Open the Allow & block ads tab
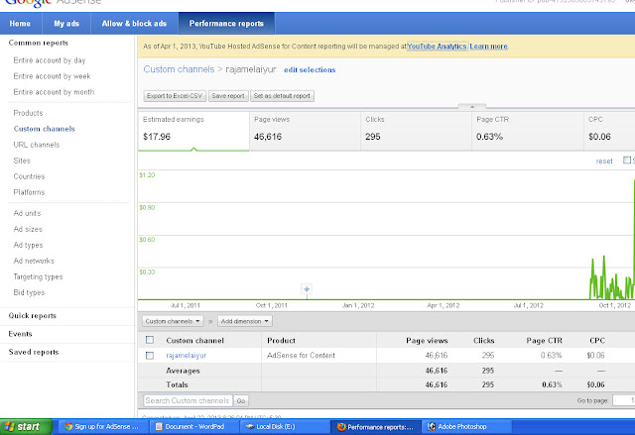 [x=135, y=24]
